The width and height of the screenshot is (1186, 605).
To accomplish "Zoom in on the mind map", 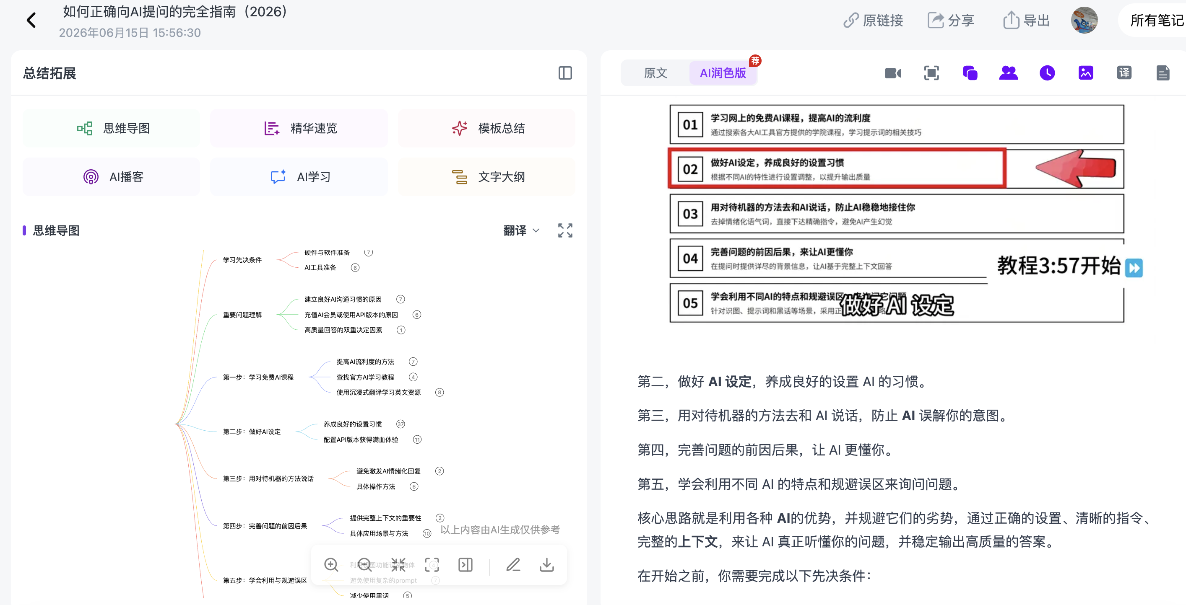I will pyautogui.click(x=331, y=565).
